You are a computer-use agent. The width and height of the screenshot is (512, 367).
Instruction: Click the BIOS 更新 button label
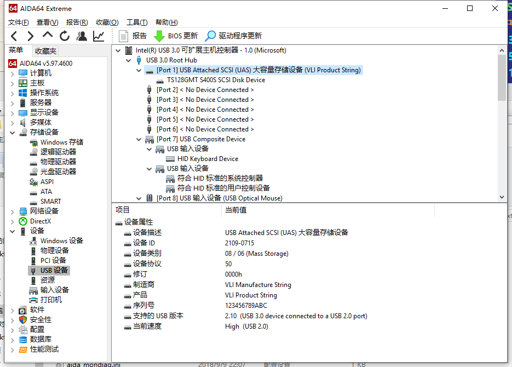[x=183, y=36]
